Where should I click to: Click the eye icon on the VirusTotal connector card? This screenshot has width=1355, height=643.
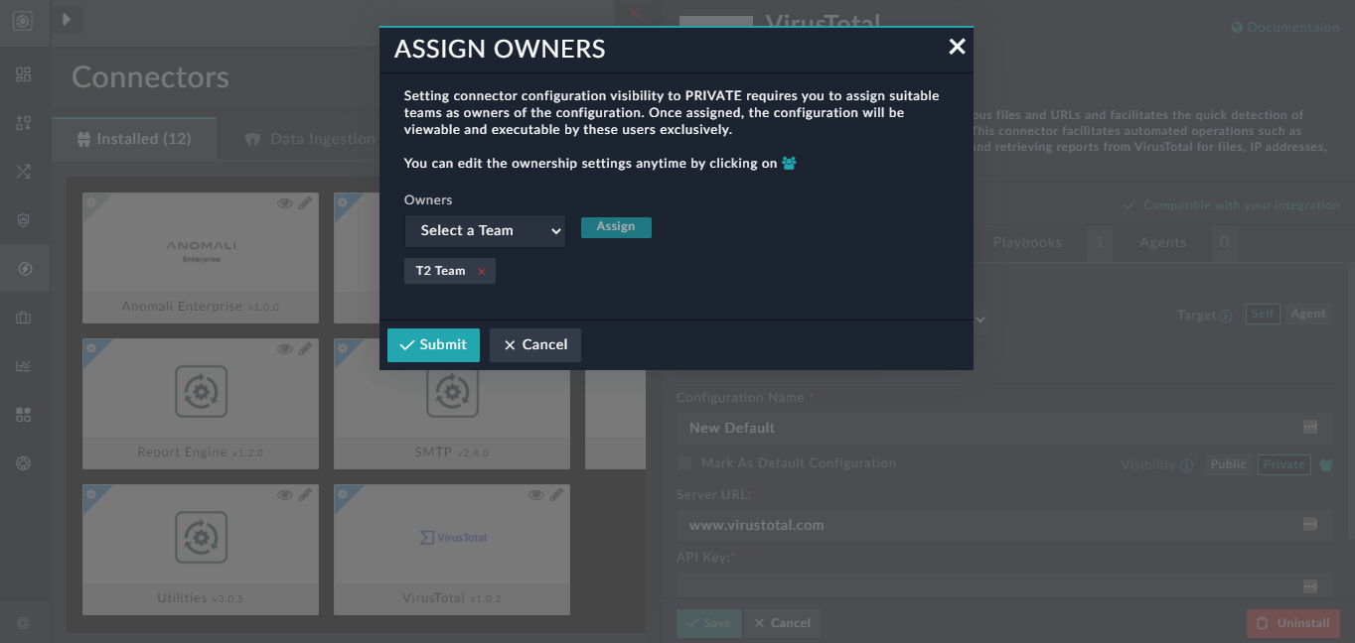pyautogui.click(x=535, y=494)
